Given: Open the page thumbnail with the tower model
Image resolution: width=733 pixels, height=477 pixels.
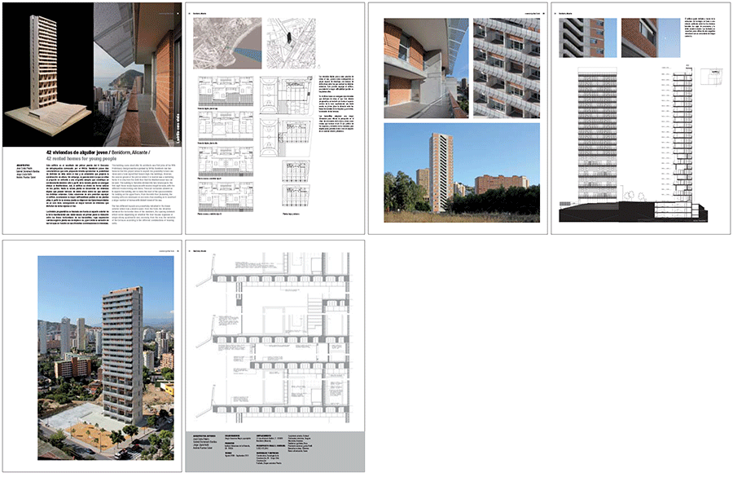Looking at the screenshot, I should [92, 118].
